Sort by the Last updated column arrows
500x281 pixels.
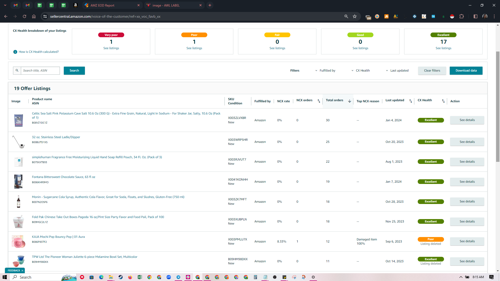coord(411,101)
